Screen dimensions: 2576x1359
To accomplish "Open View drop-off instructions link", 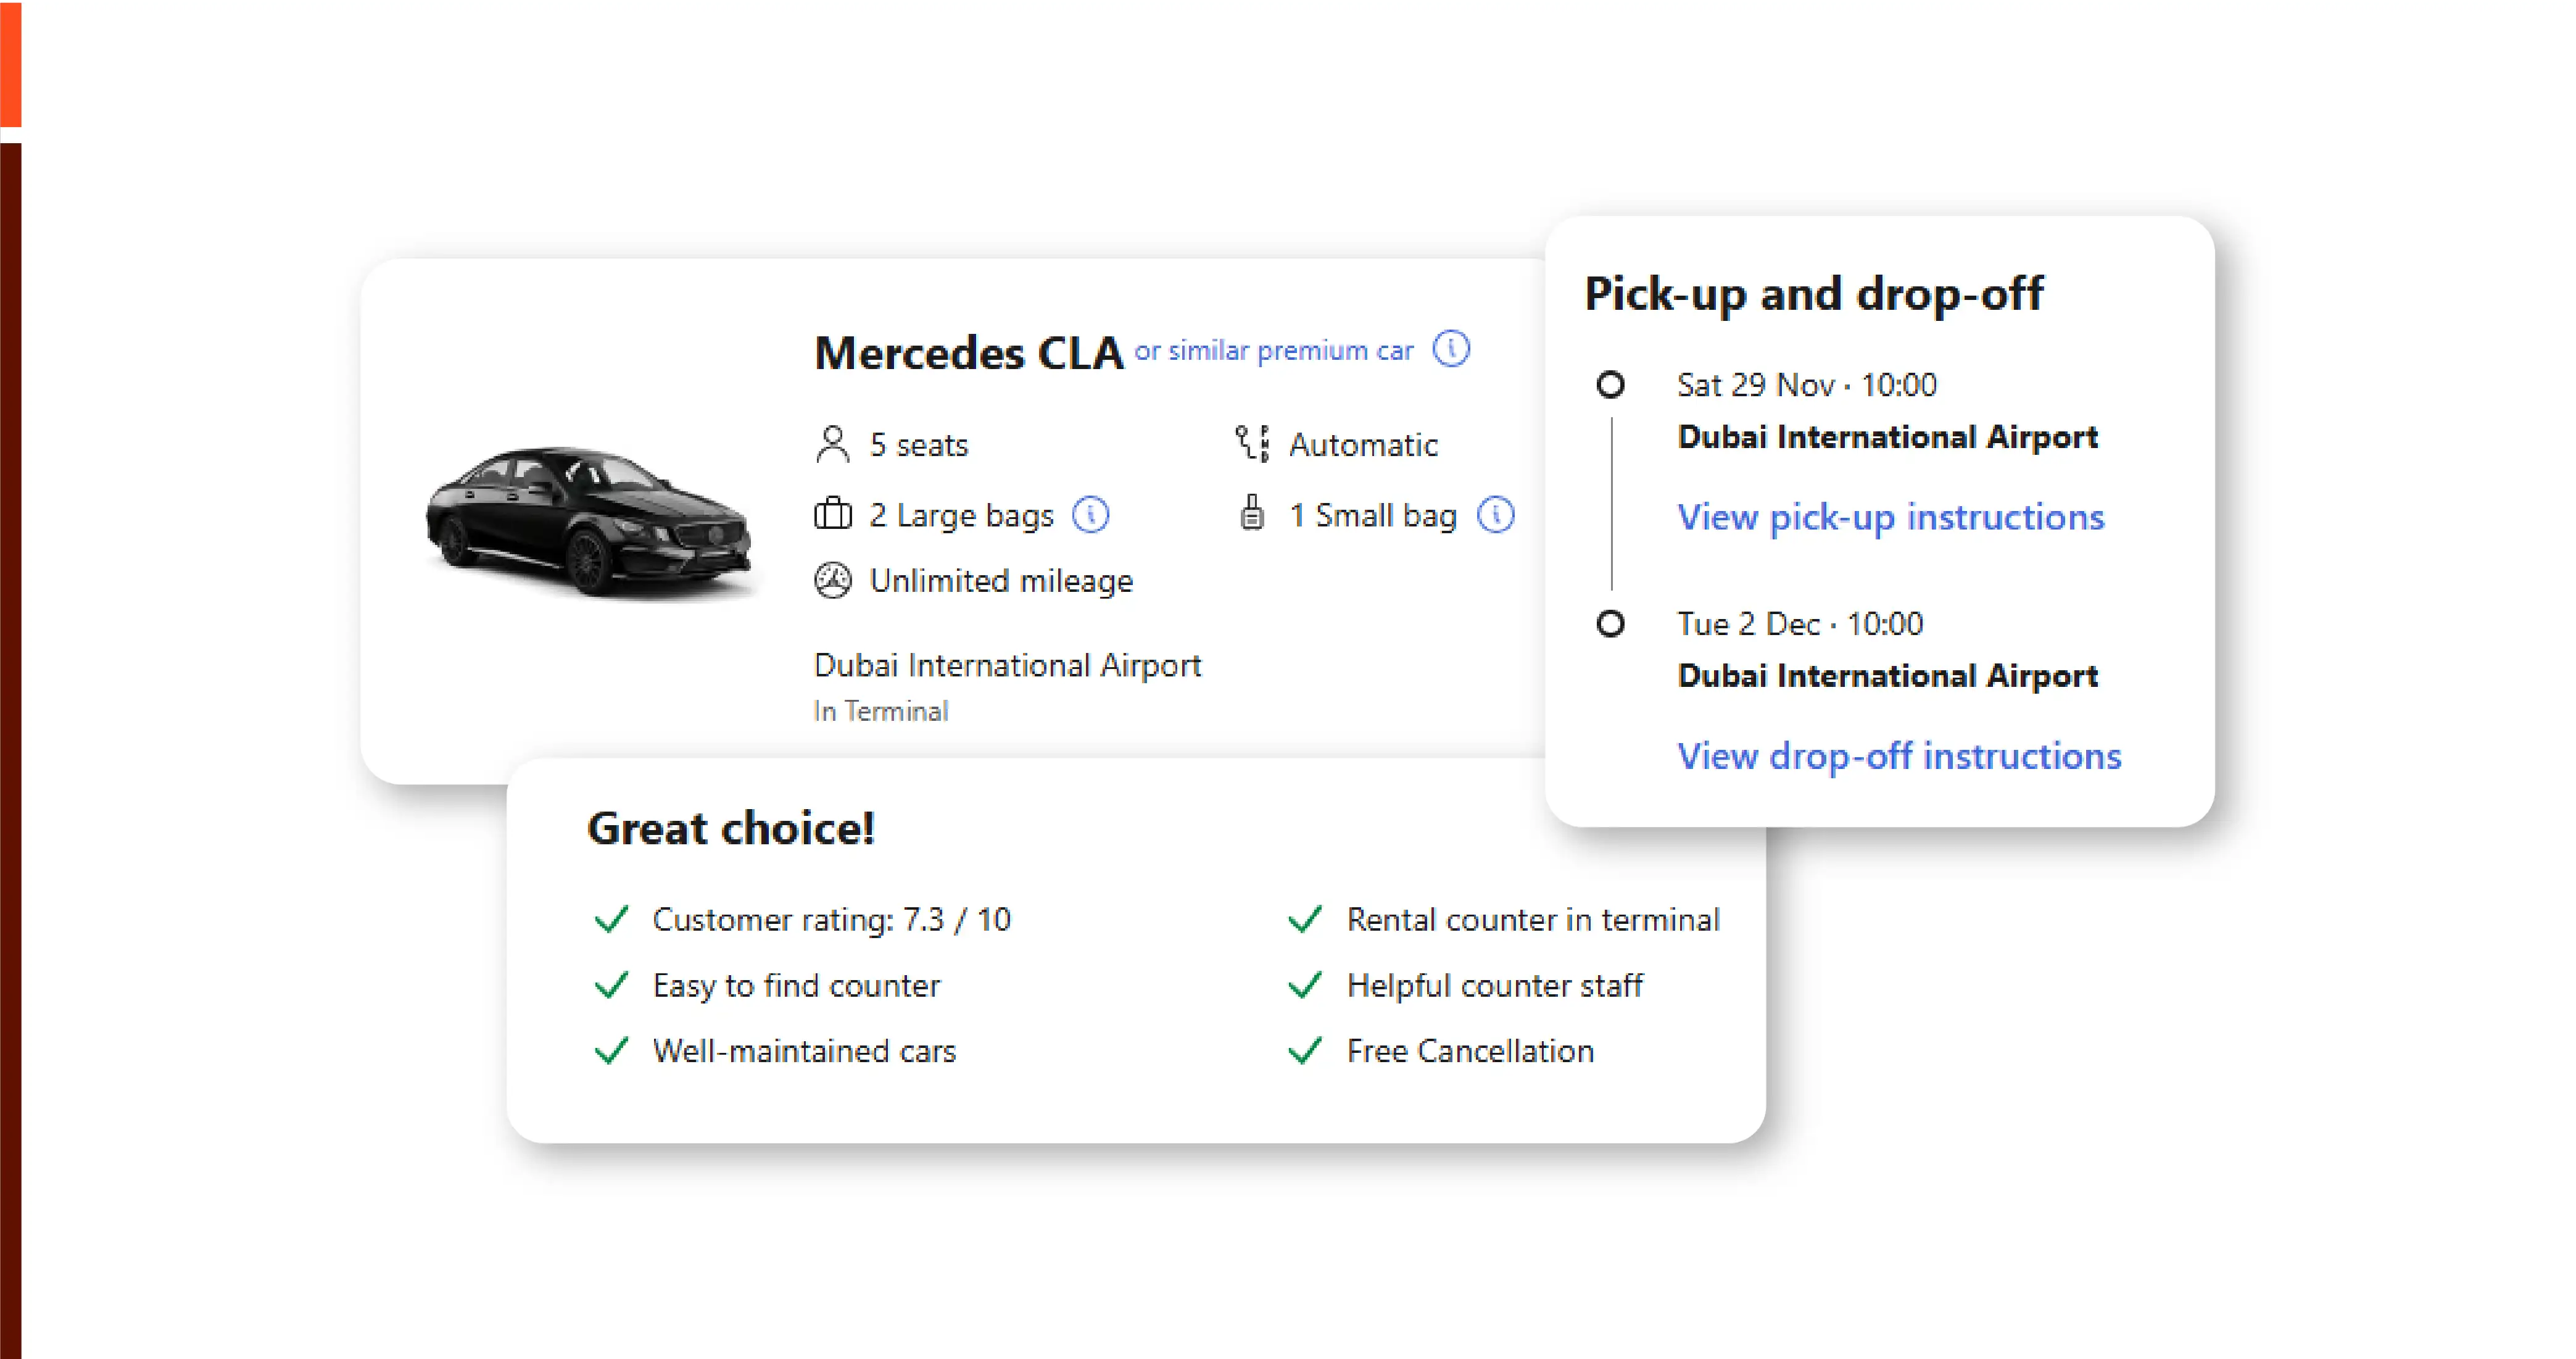I will pos(1899,756).
